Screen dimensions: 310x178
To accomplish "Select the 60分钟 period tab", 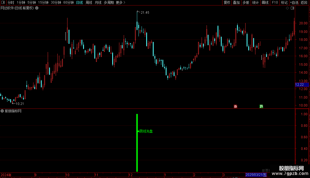I will 68,2.
